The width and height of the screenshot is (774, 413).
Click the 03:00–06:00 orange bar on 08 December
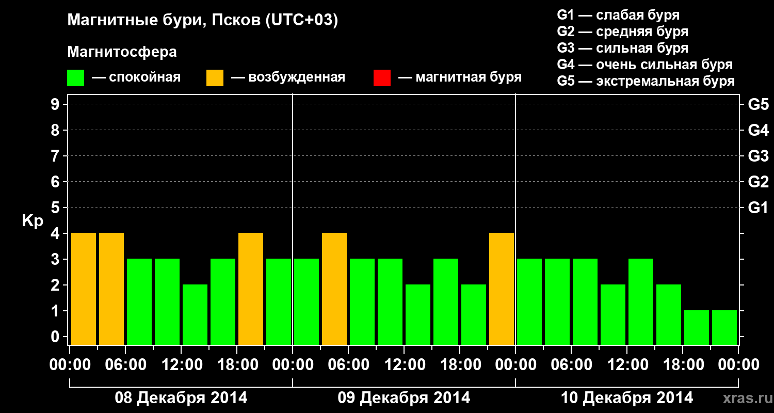(111, 289)
